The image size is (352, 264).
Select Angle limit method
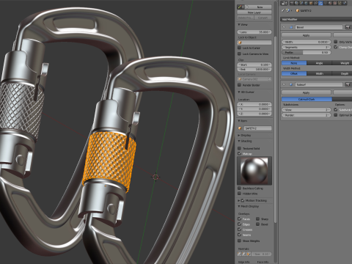tap(319, 63)
